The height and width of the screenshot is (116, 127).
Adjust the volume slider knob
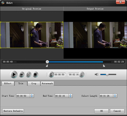click(107, 75)
